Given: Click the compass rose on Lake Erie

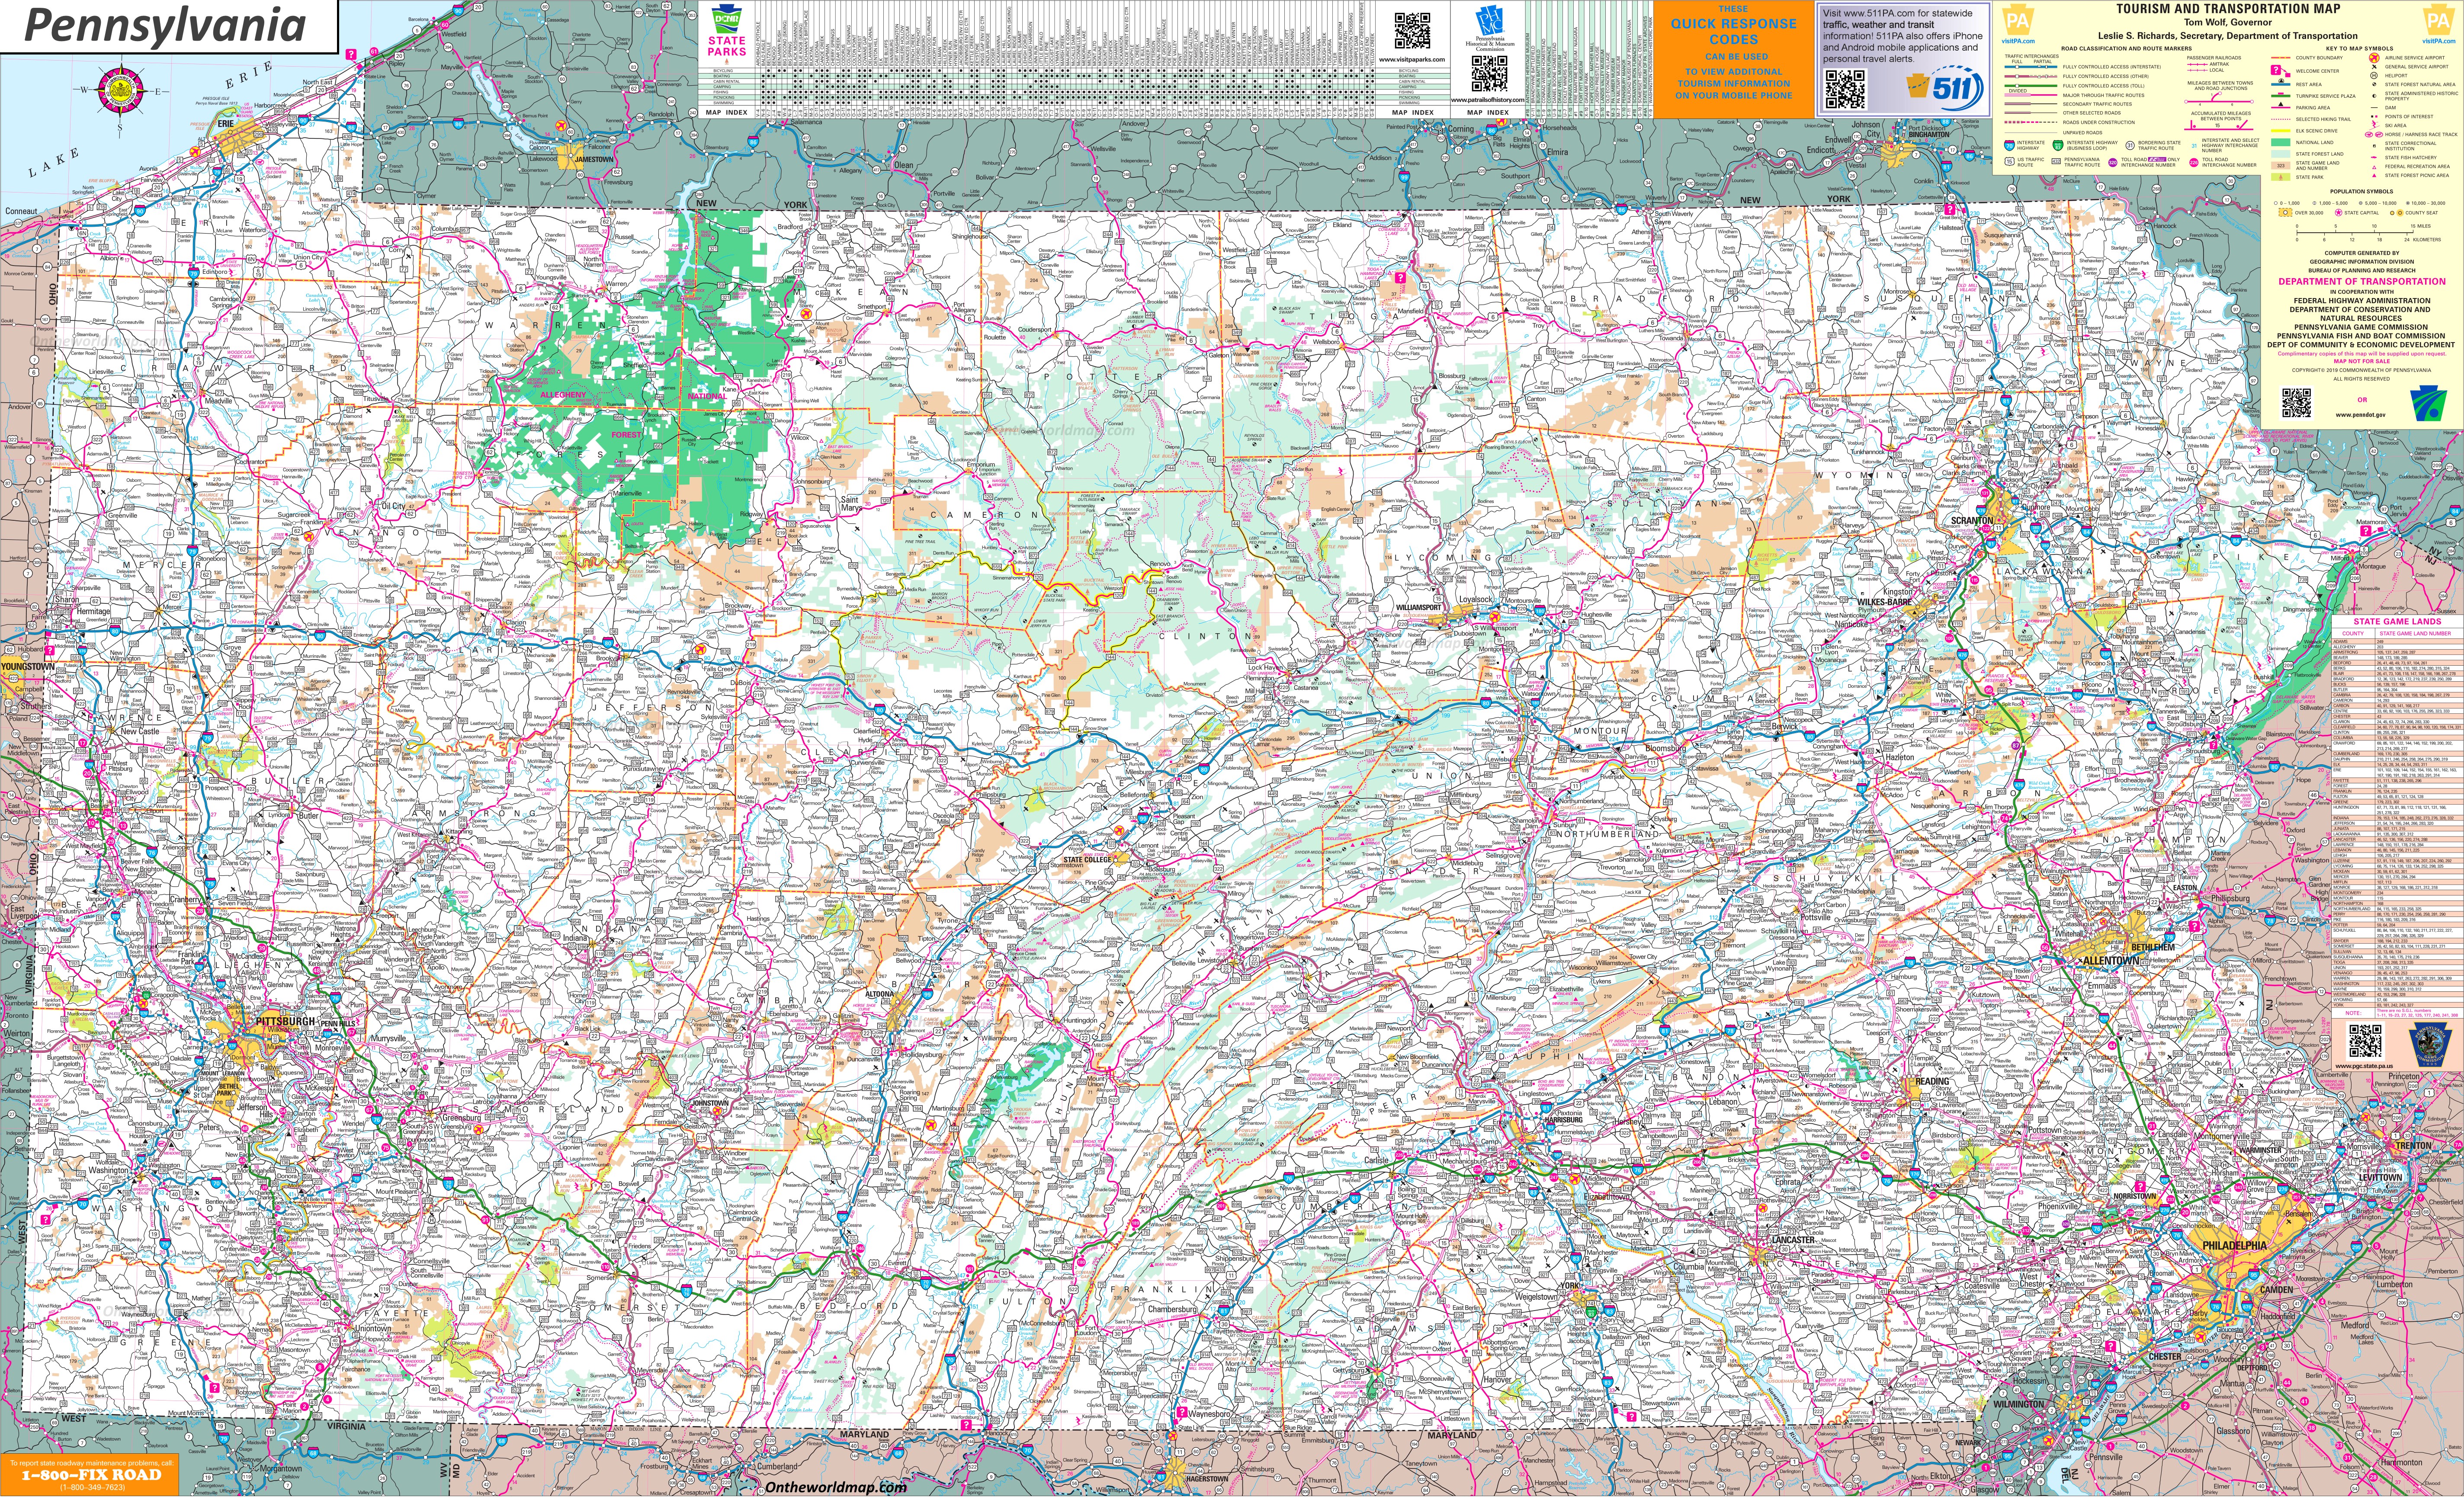Looking at the screenshot, I should [x=121, y=91].
